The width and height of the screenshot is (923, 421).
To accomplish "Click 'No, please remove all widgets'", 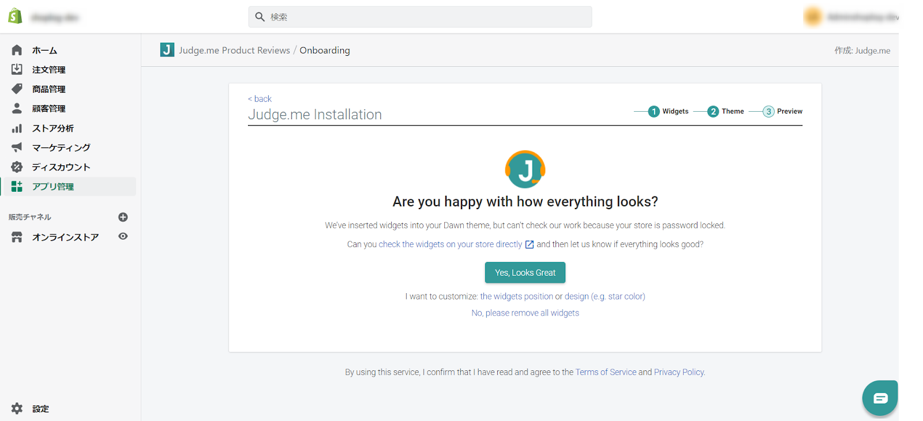I will pyautogui.click(x=525, y=313).
